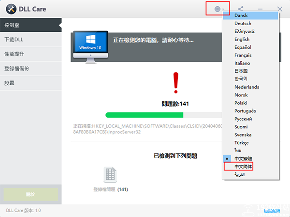Screen dimensions: 290x217
Task: Open 設置 sidebar tab
Action: tap(31, 83)
